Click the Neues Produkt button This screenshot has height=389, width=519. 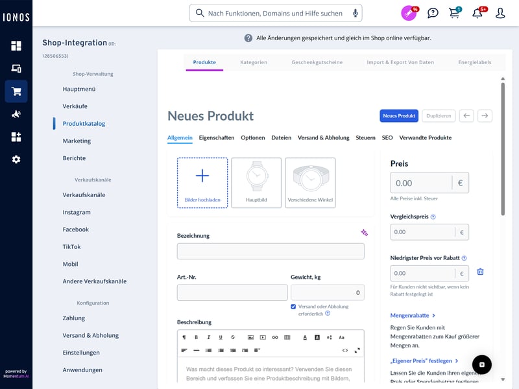398,115
